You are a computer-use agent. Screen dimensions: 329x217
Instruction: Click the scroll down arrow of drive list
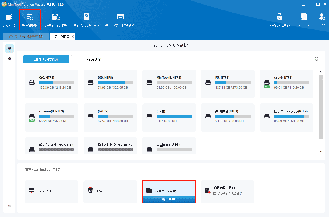(321, 152)
